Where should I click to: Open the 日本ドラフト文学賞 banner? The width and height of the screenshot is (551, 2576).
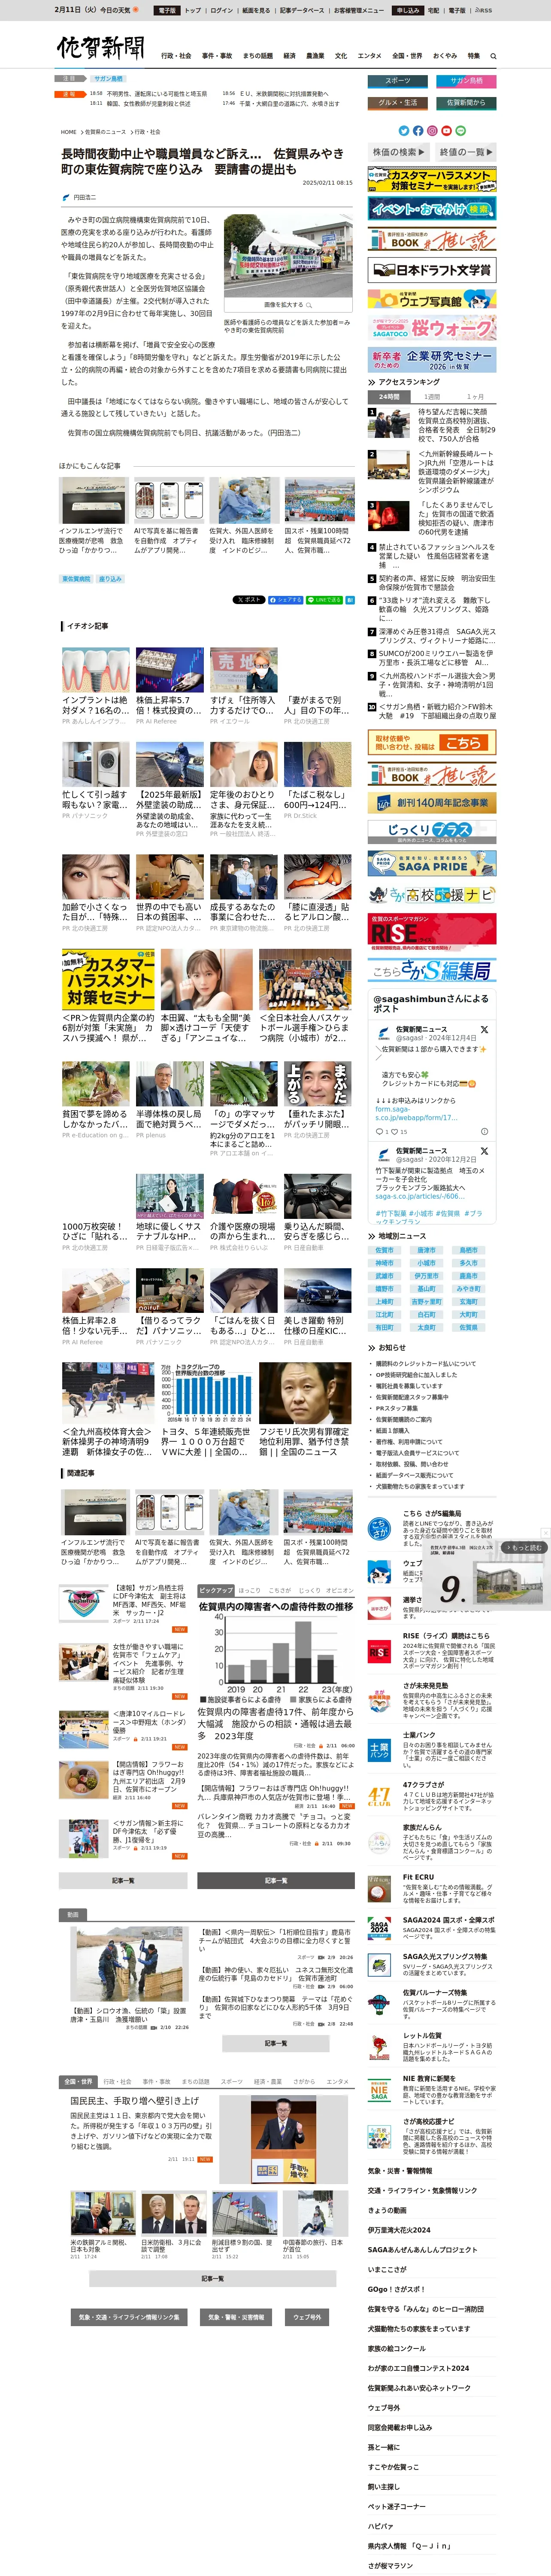coord(432,270)
